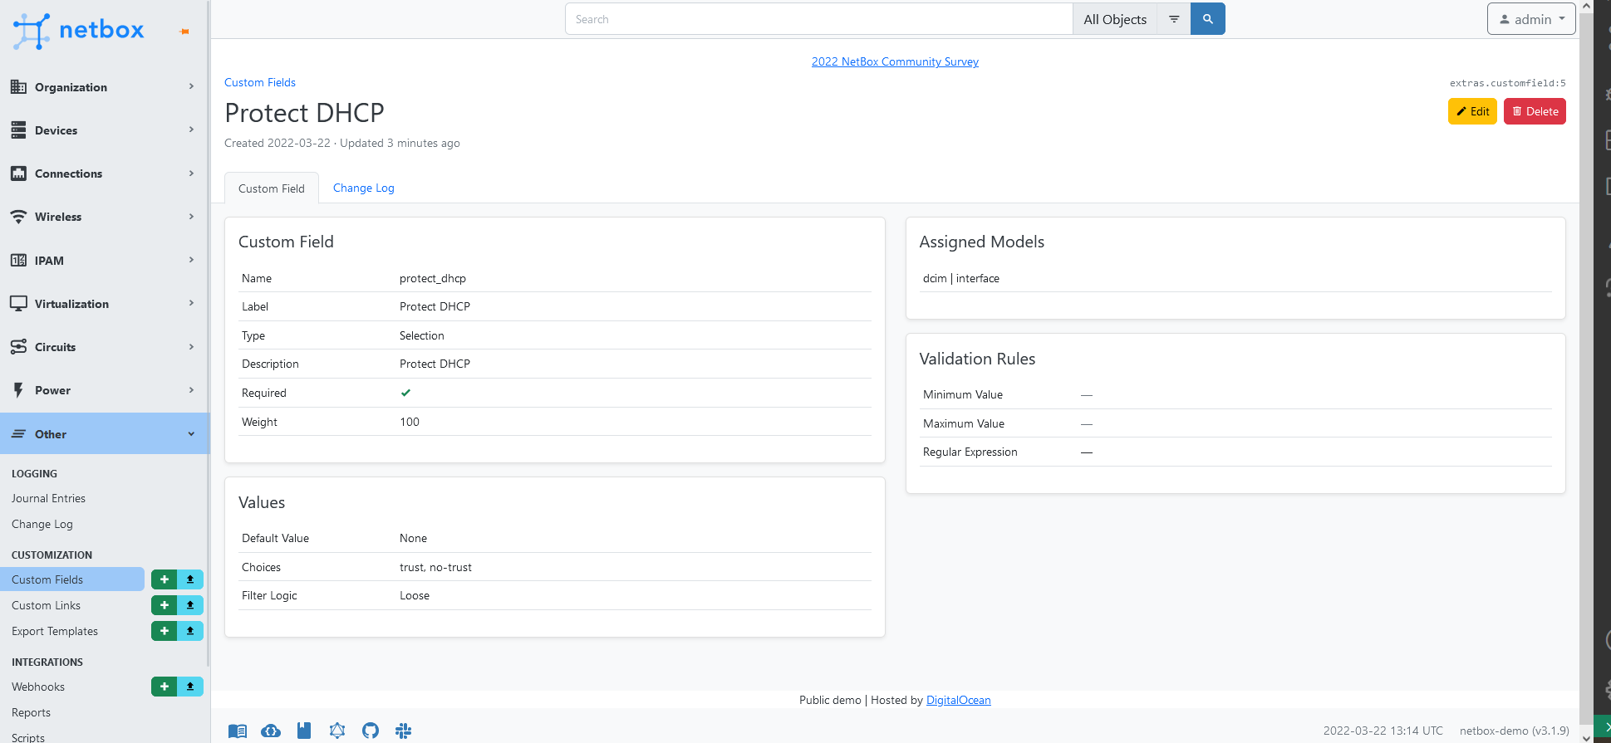Open Change Log in sidebar
This screenshot has height=743, width=1611.
(42, 524)
